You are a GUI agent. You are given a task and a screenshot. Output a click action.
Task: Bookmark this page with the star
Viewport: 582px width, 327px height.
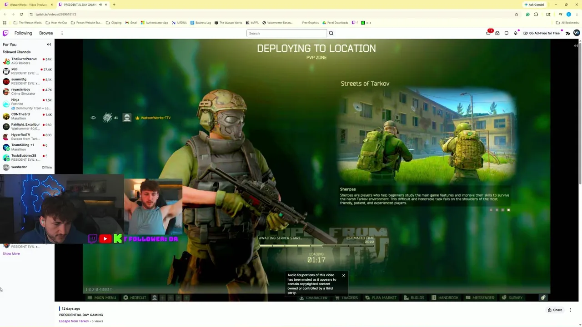pyautogui.click(x=516, y=14)
